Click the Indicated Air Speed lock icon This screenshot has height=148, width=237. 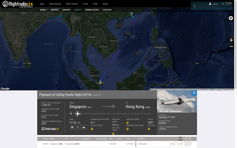128,129
